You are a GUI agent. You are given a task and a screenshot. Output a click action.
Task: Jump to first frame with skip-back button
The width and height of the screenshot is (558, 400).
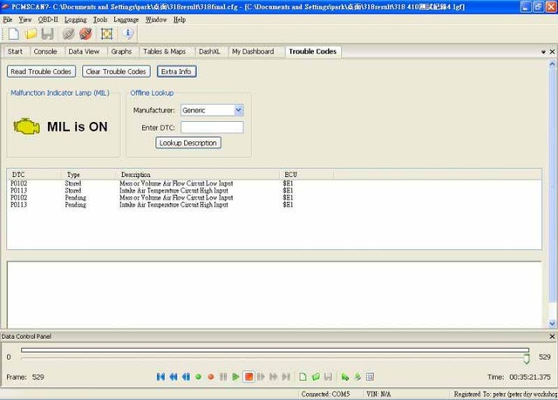160,376
